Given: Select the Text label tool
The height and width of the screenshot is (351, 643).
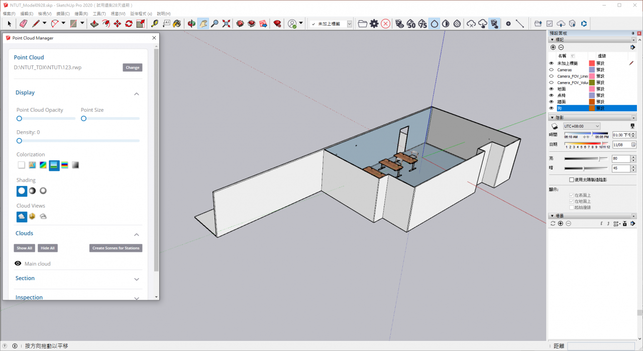Looking at the screenshot, I should (166, 24).
